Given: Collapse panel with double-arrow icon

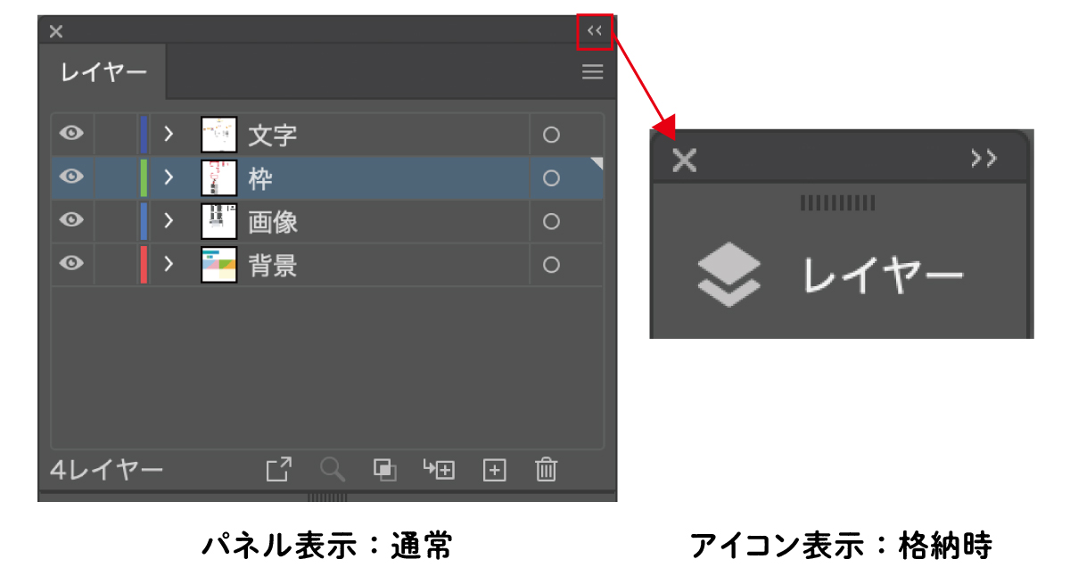Looking at the screenshot, I should (x=595, y=31).
